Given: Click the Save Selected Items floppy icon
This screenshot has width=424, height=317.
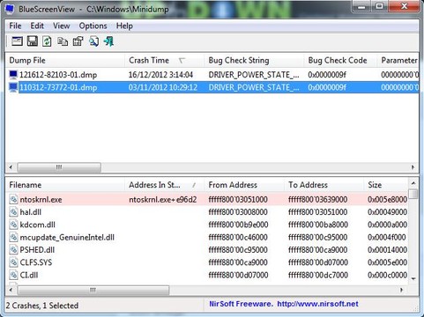Looking at the screenshot, I should pos(33,41).
